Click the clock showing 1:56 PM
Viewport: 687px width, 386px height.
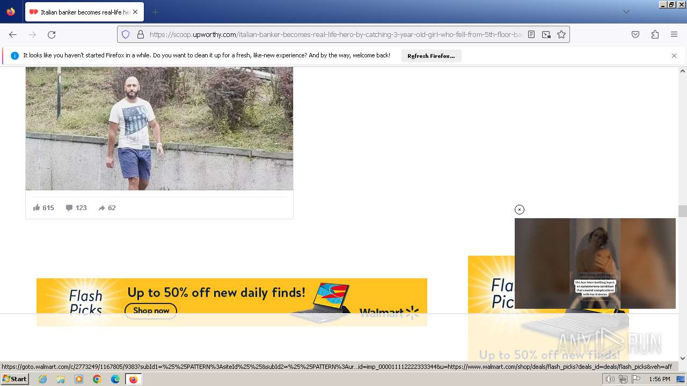[660, 379]
